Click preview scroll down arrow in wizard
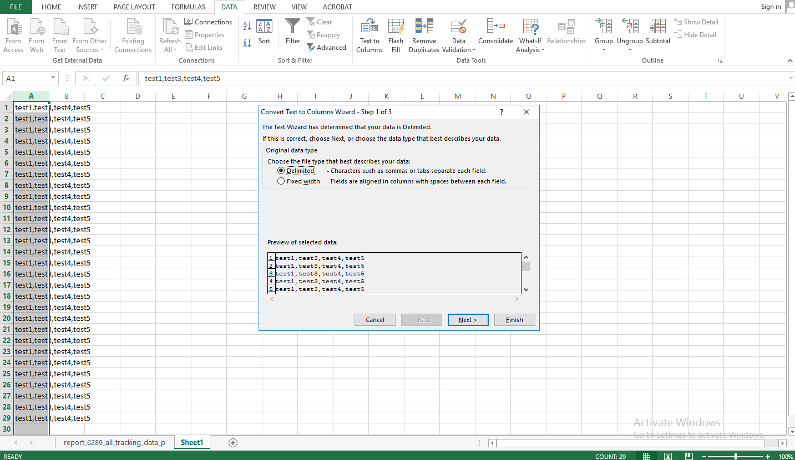The height and width of the screenshot is (460, 795). click(526, 289)
